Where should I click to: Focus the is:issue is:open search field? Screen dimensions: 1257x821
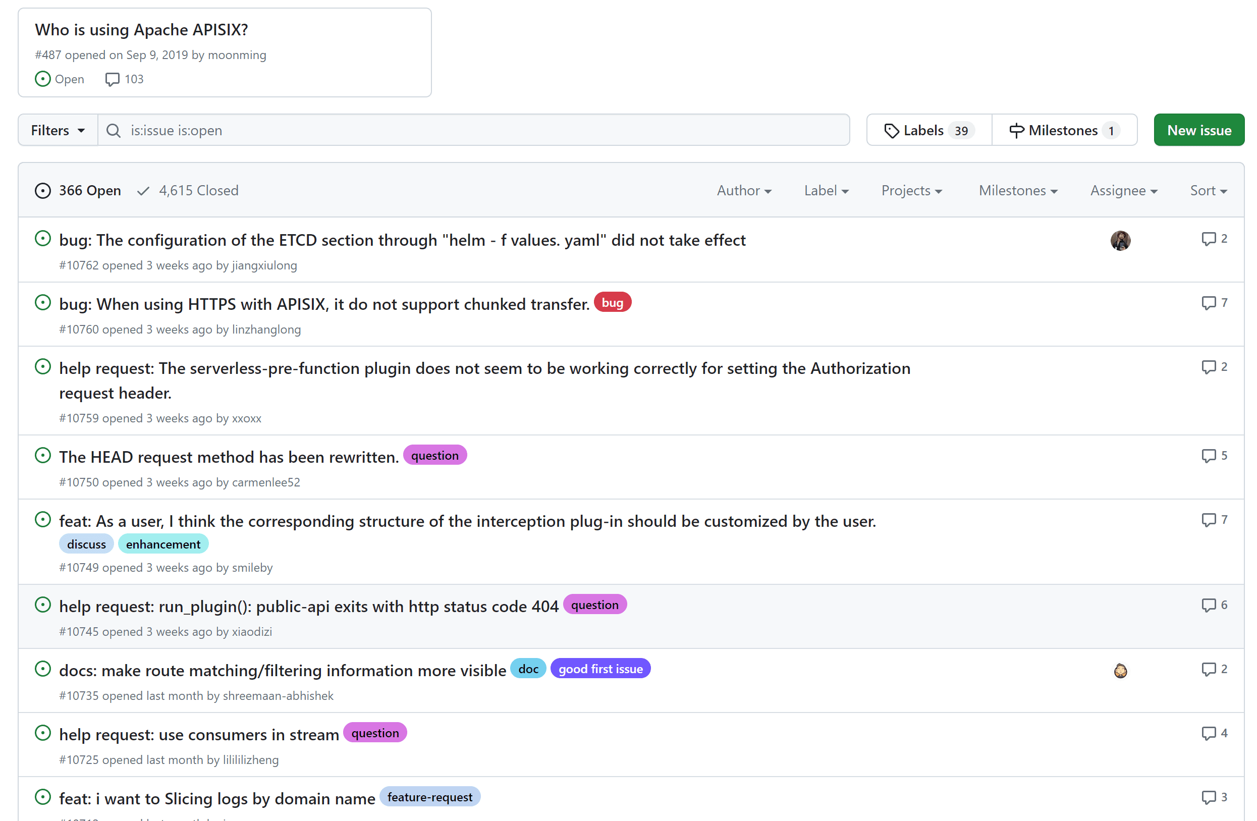[x=473, y=130]
